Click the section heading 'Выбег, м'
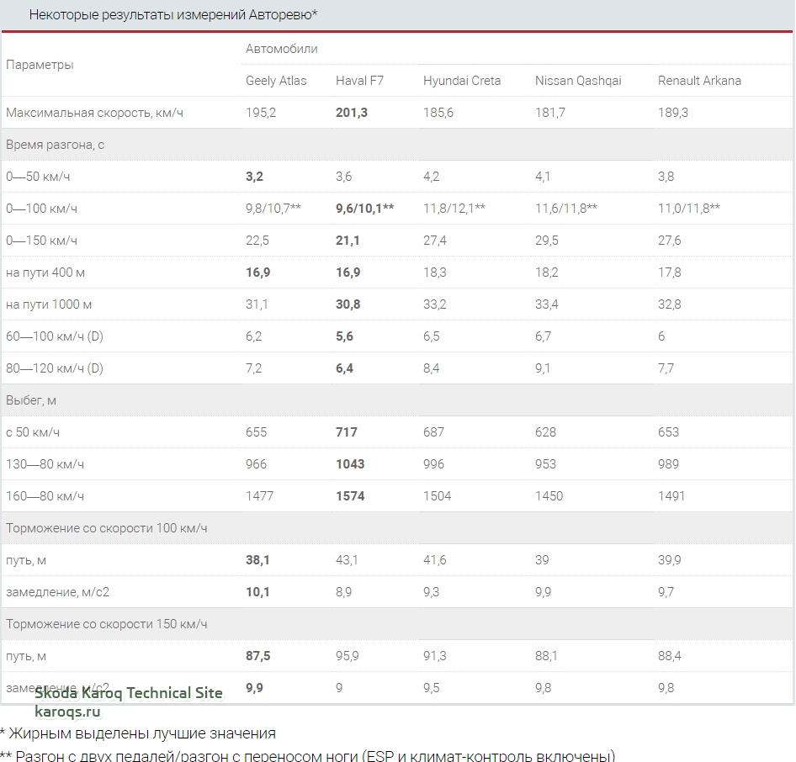796x762 pixels. click(x=31, y=400)
